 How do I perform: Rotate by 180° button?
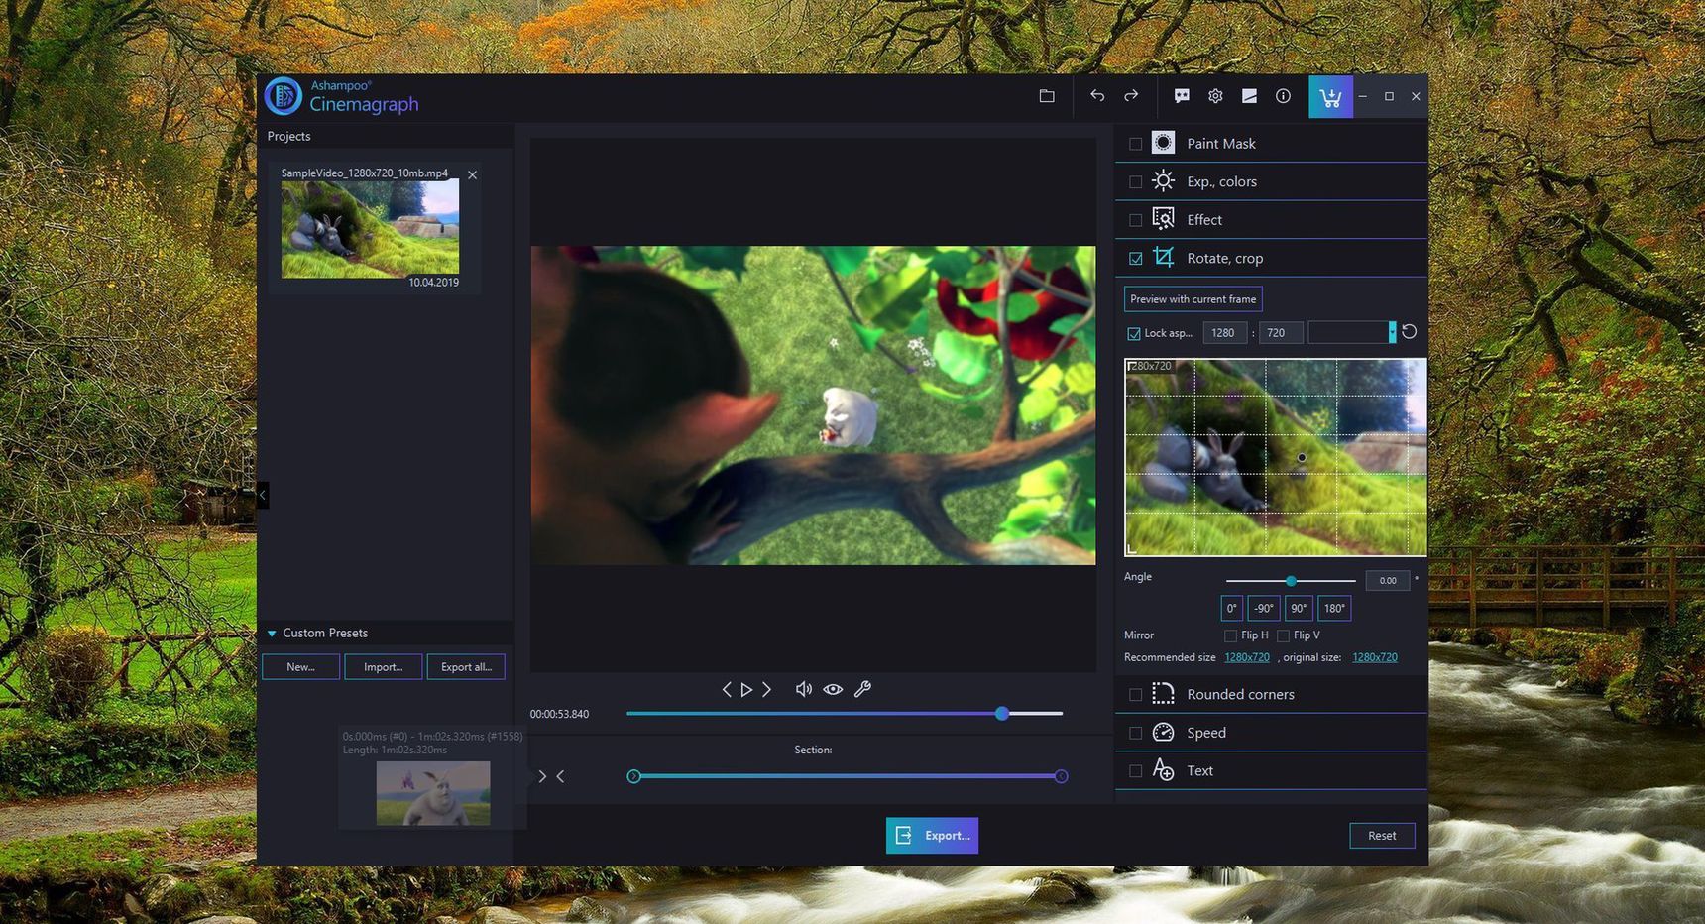(x=1334, y=608)
